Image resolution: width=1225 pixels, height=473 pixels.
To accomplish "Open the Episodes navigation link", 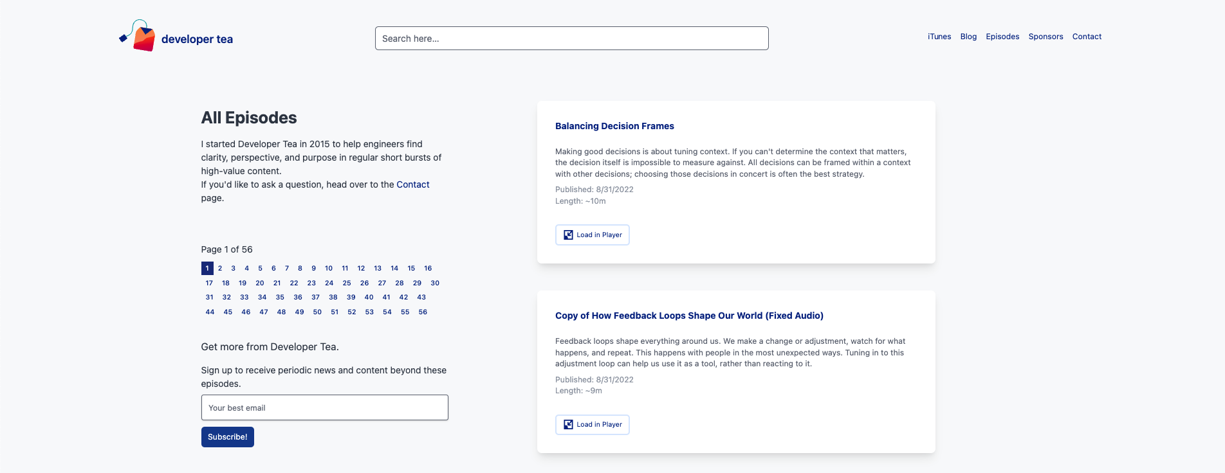I will click(1002, 37).
